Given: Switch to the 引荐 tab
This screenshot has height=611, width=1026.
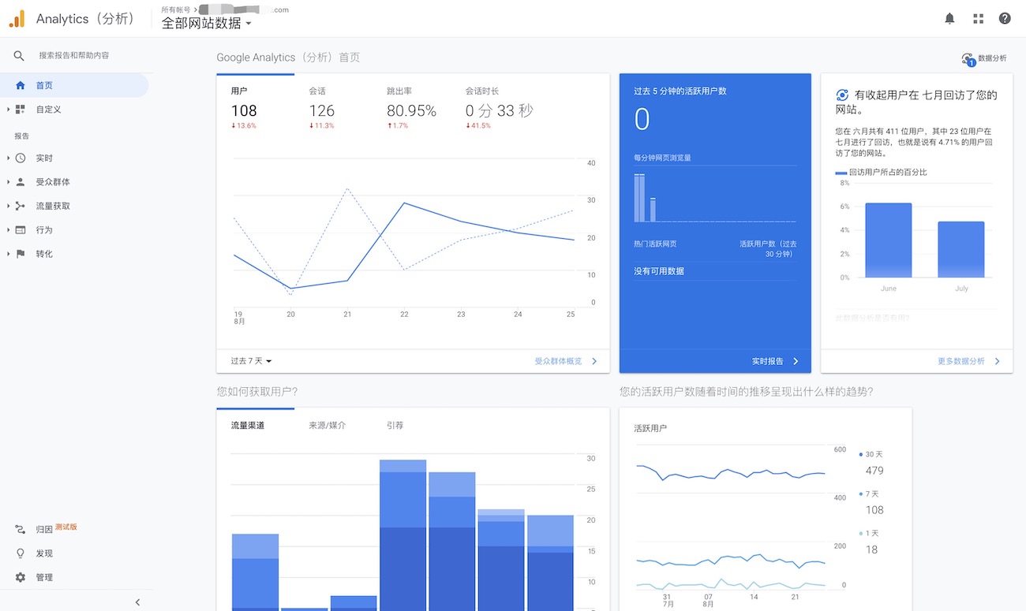Looking at the screenshot, I should (x=395, y=426).
